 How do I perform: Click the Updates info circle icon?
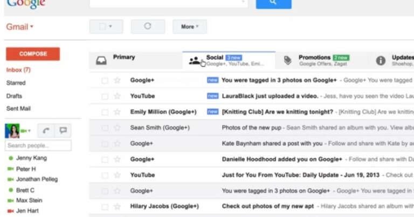click(381, 61)
